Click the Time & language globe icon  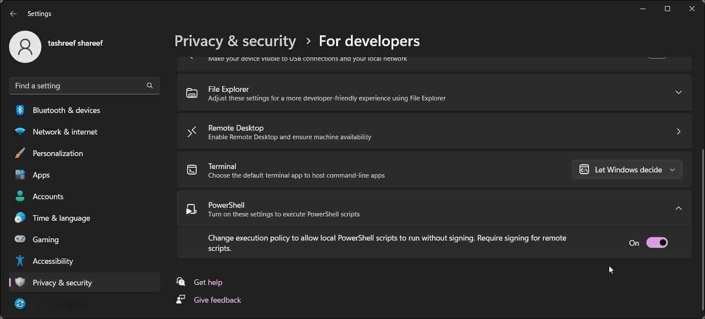(x=20, y=218)
